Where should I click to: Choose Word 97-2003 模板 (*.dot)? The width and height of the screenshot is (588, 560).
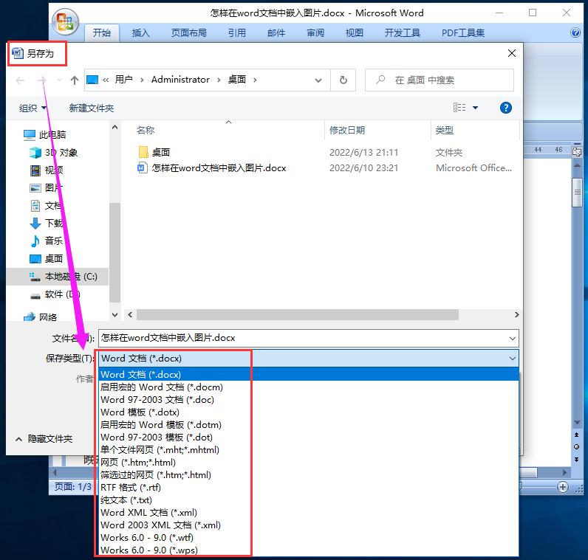coord(309,437)
